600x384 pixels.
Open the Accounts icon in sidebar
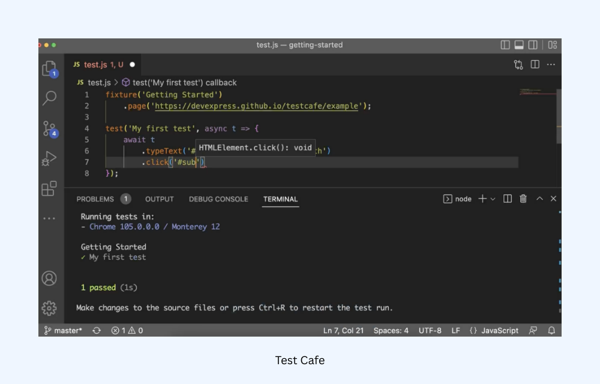[x=50, y=278]
